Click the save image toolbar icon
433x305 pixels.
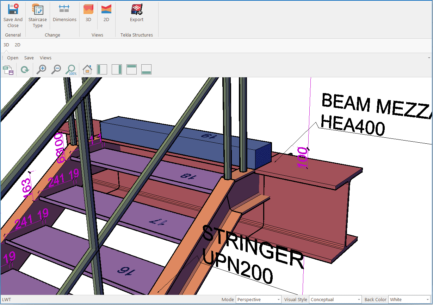click(x=8, y=70)
